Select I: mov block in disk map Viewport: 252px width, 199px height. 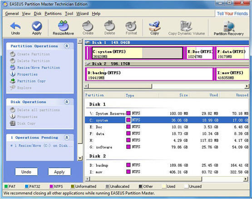click(x=232, y=74)
